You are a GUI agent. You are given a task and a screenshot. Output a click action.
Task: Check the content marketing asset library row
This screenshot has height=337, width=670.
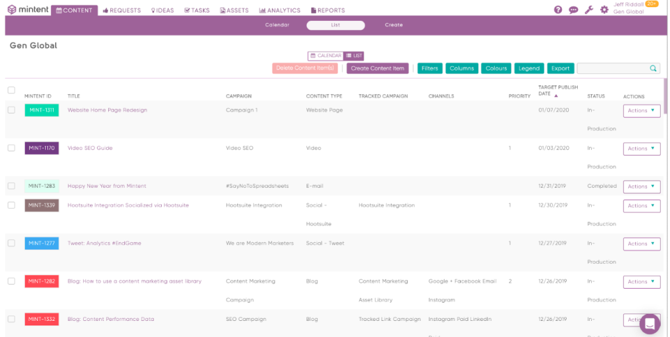point(12,281)
